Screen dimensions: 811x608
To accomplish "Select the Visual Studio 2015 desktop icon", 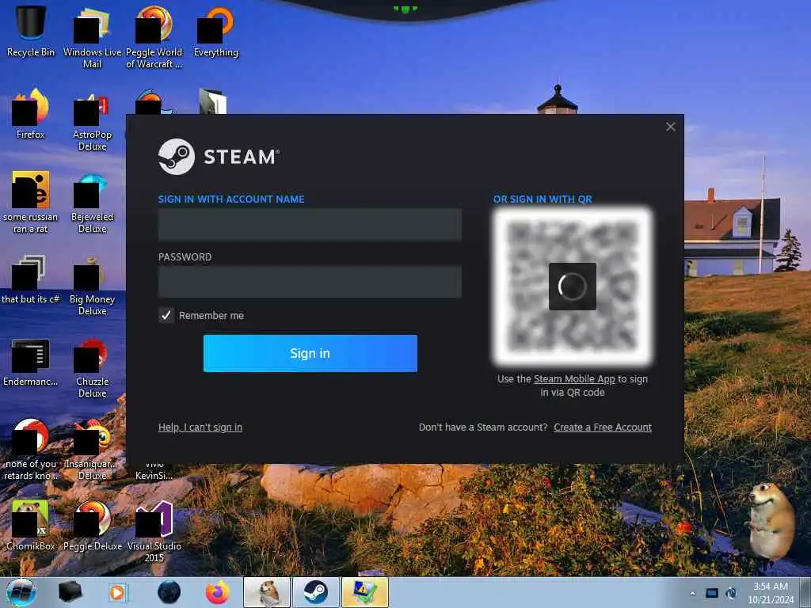I will pyautogui.click(x=154, y=531).
